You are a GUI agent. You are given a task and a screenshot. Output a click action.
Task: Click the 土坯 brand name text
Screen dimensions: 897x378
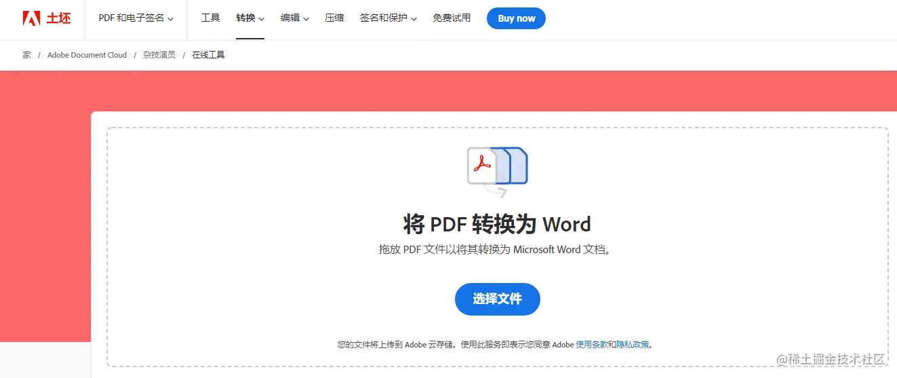click(x=58, y=18)
